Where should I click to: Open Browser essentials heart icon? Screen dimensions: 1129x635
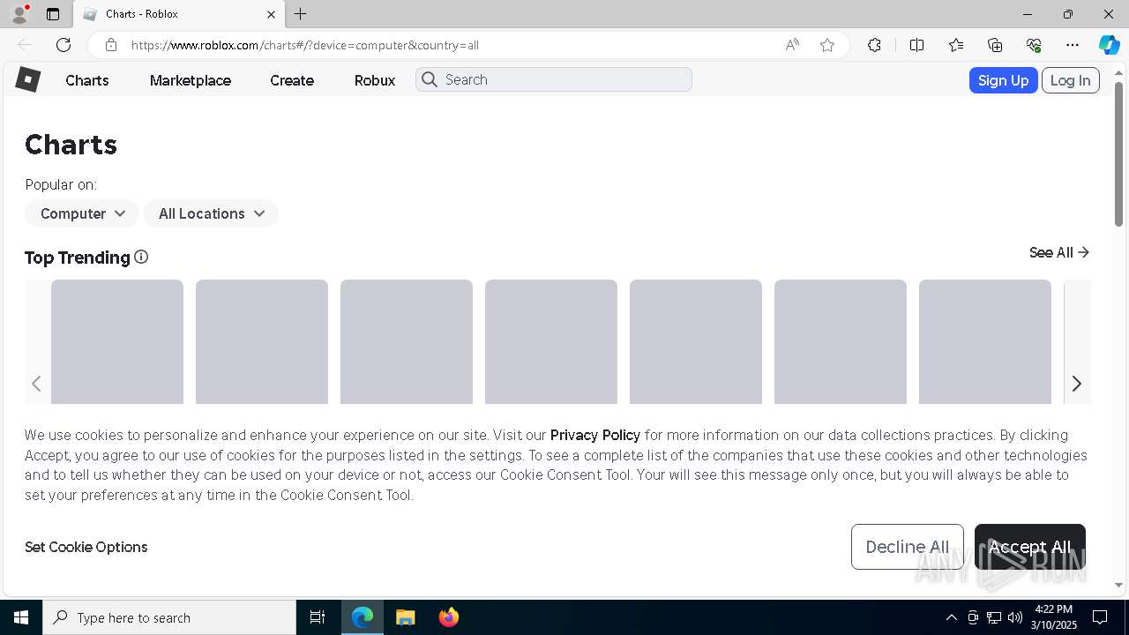1034,45
